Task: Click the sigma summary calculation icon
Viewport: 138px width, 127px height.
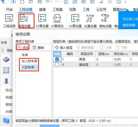Action: click(x=66, y=2)
